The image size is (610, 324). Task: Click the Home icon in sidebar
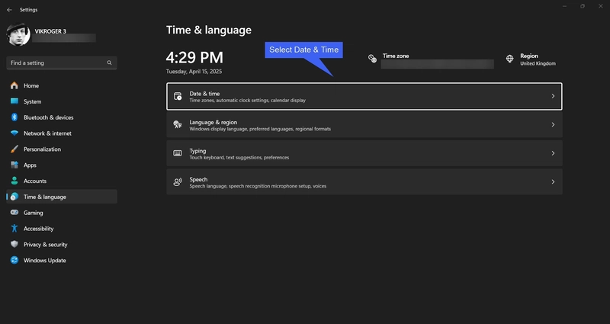14,85
